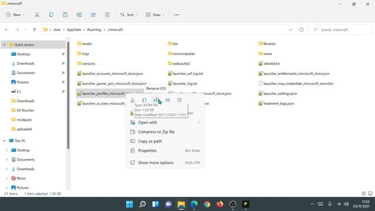Go forward with the forward arrow
Screen dimensions: 375x211
click(17, 30)
